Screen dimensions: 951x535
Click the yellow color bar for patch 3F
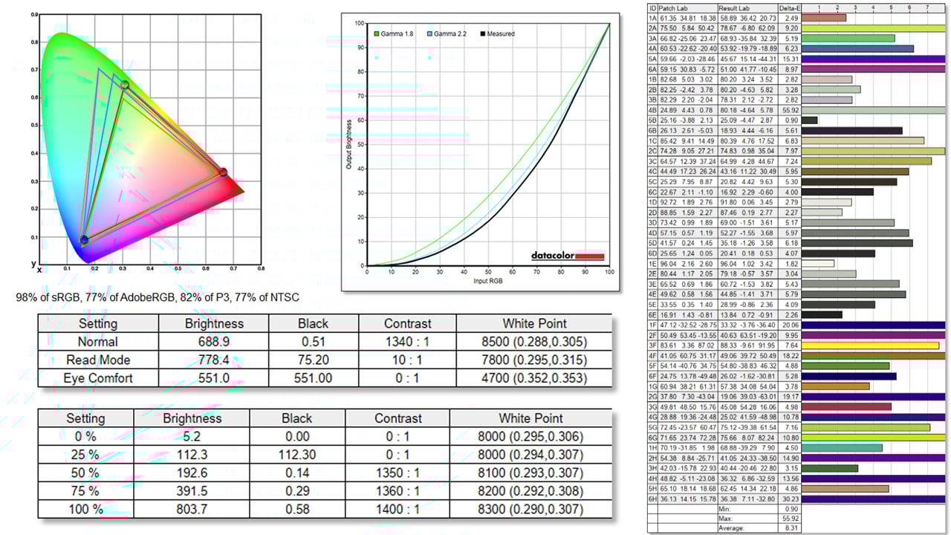click(874, 346)
